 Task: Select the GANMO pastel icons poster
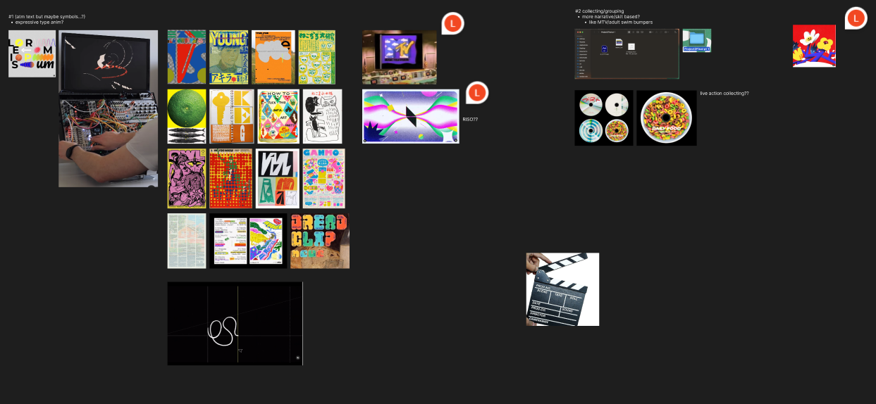click(x=323, y=178)
